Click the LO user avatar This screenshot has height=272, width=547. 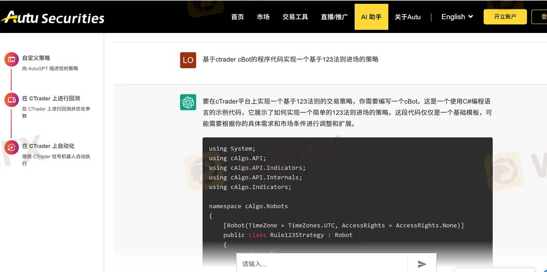point(188,60)
